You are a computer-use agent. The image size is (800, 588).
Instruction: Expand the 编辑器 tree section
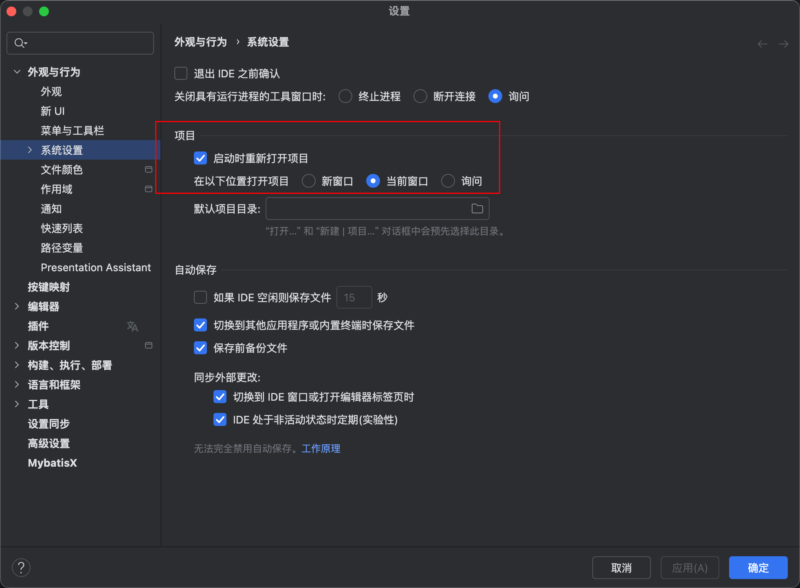(x=17, y=306)
